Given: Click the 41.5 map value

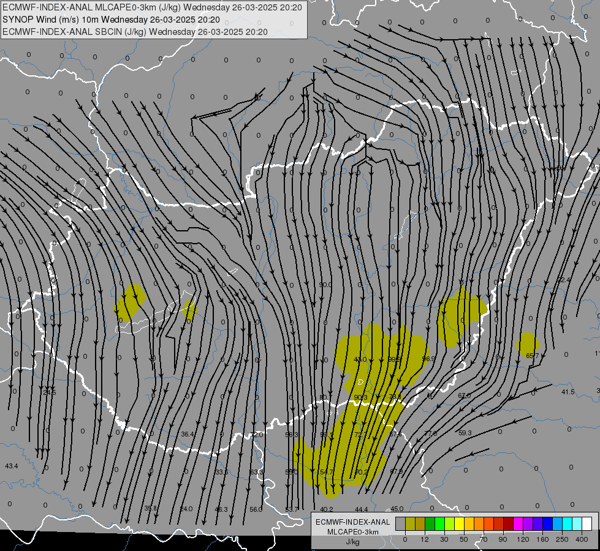Looking at the screenshot, I should [568, 392].
